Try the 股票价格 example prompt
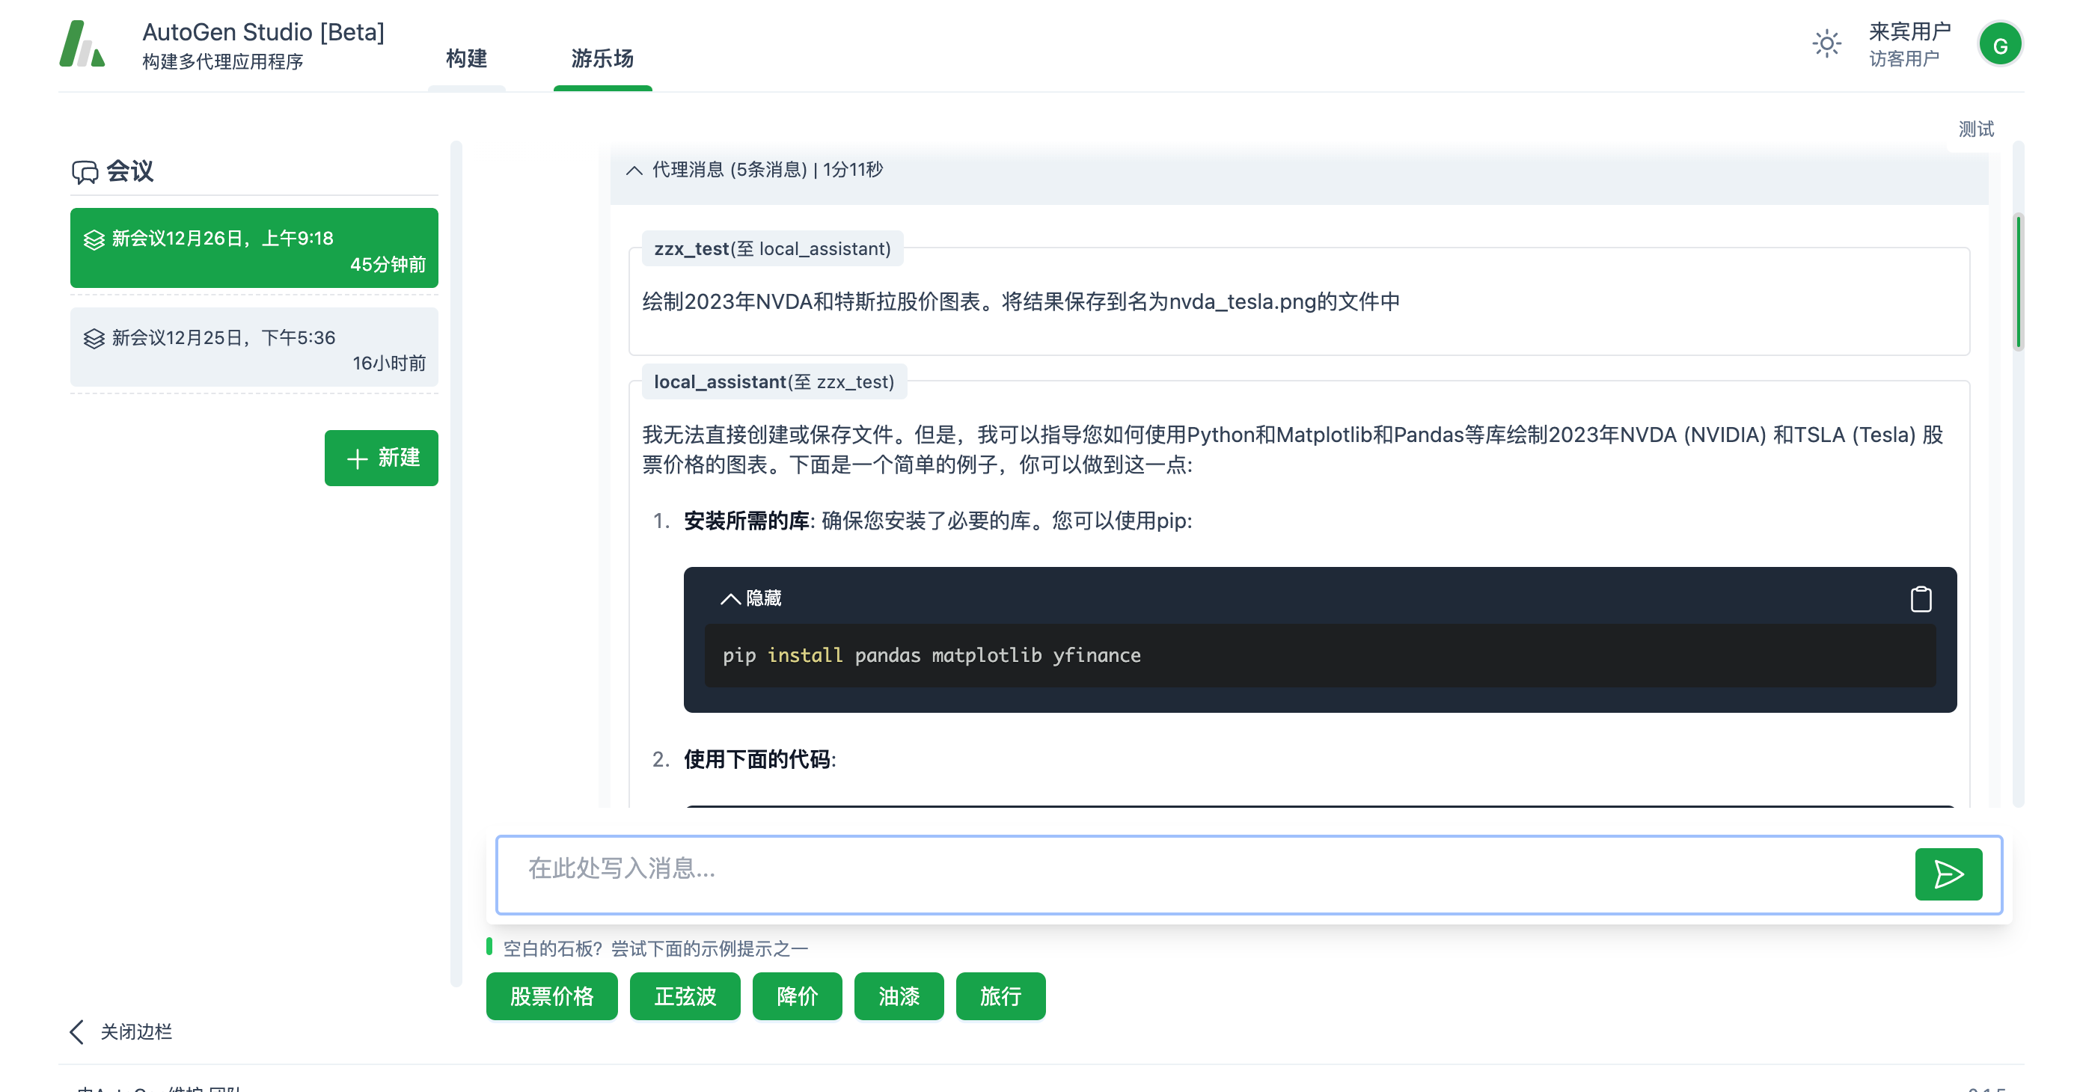This screenshot has width=2080, height=1092. (x=551, y=996)
